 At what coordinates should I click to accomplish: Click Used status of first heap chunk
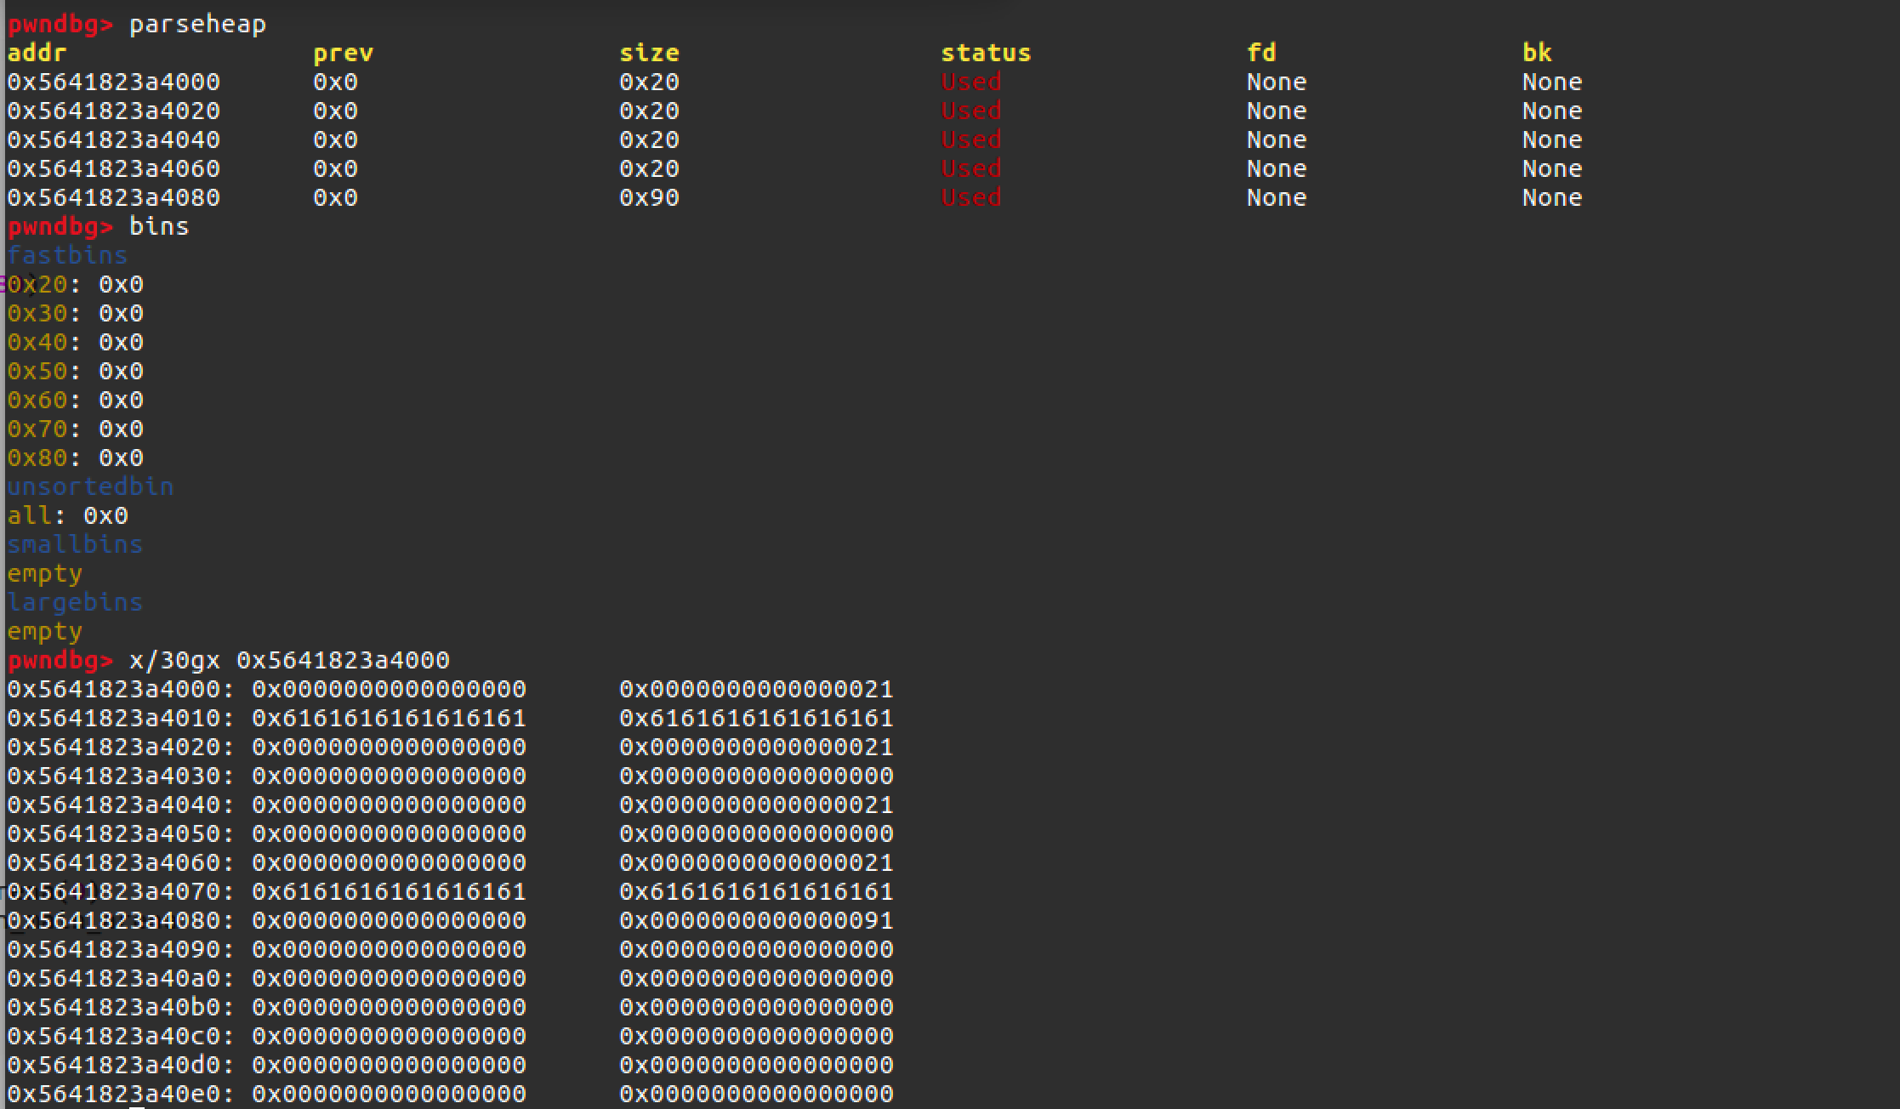[970, 82]
